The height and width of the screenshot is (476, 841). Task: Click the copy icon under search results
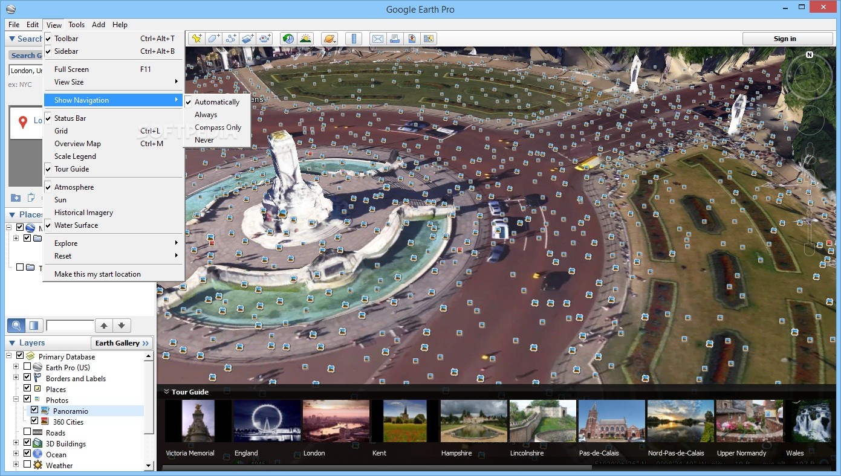point(31,198)
